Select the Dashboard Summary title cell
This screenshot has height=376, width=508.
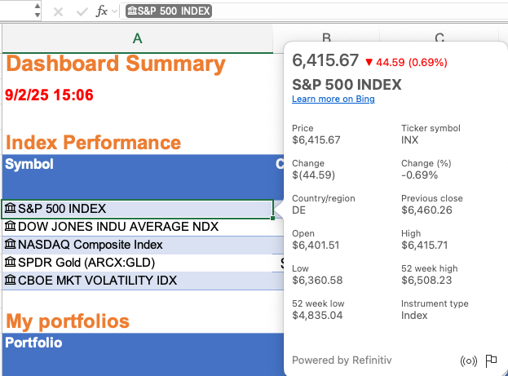point(115,64)
